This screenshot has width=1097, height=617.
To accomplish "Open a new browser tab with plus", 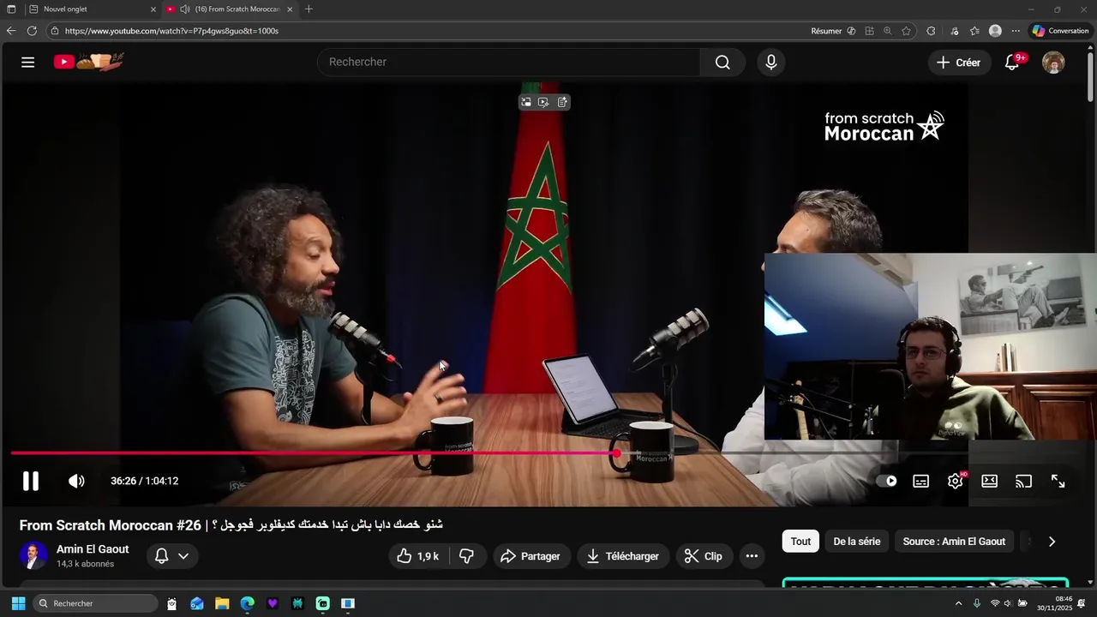I will [x=309, y=9].
